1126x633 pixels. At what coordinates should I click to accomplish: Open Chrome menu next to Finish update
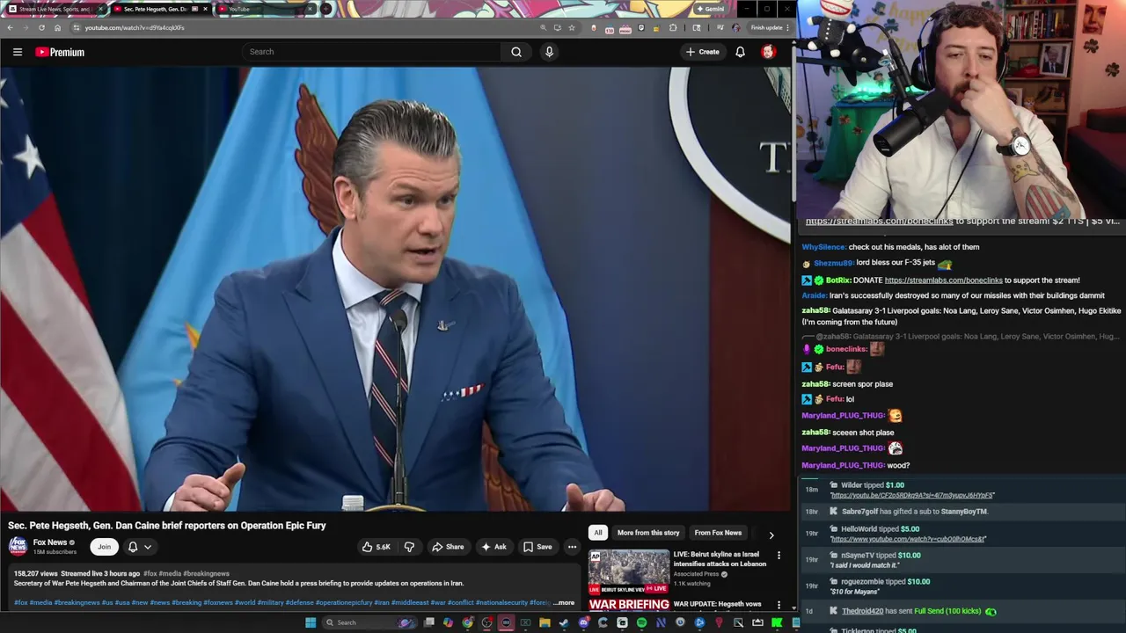click(787, 27)
